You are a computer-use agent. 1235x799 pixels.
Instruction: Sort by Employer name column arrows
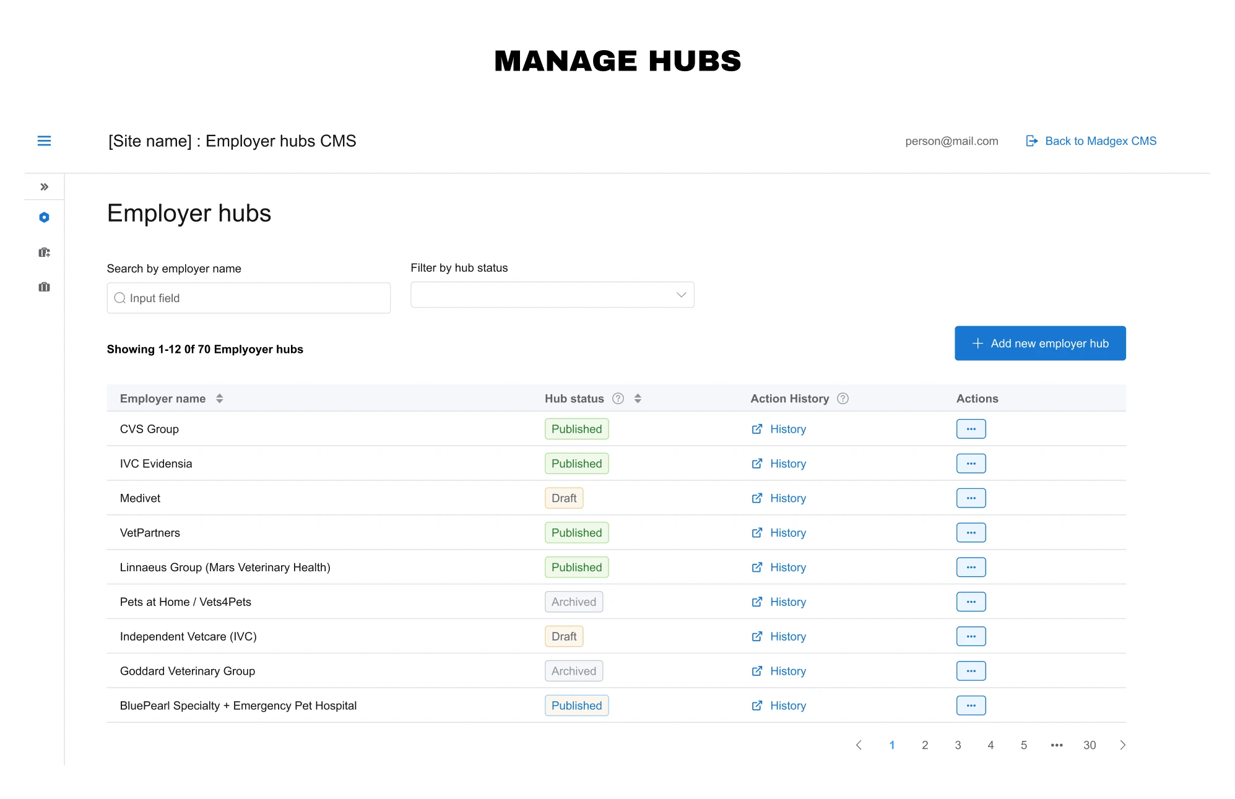click(x=220, y=399)
